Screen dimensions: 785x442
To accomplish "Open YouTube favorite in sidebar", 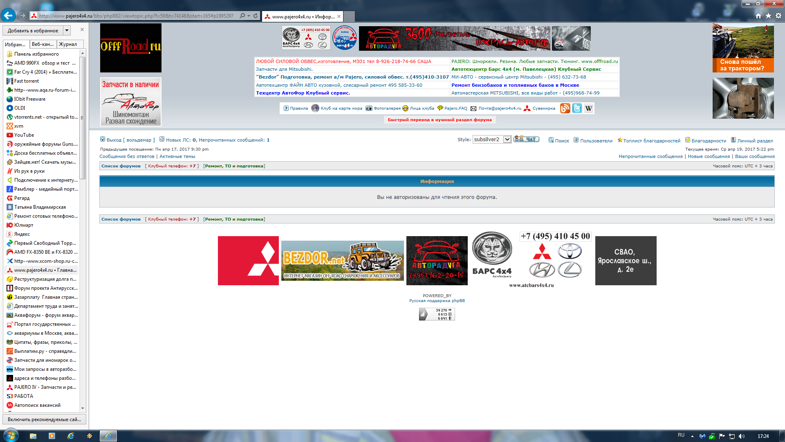I will tap(24, 135).
